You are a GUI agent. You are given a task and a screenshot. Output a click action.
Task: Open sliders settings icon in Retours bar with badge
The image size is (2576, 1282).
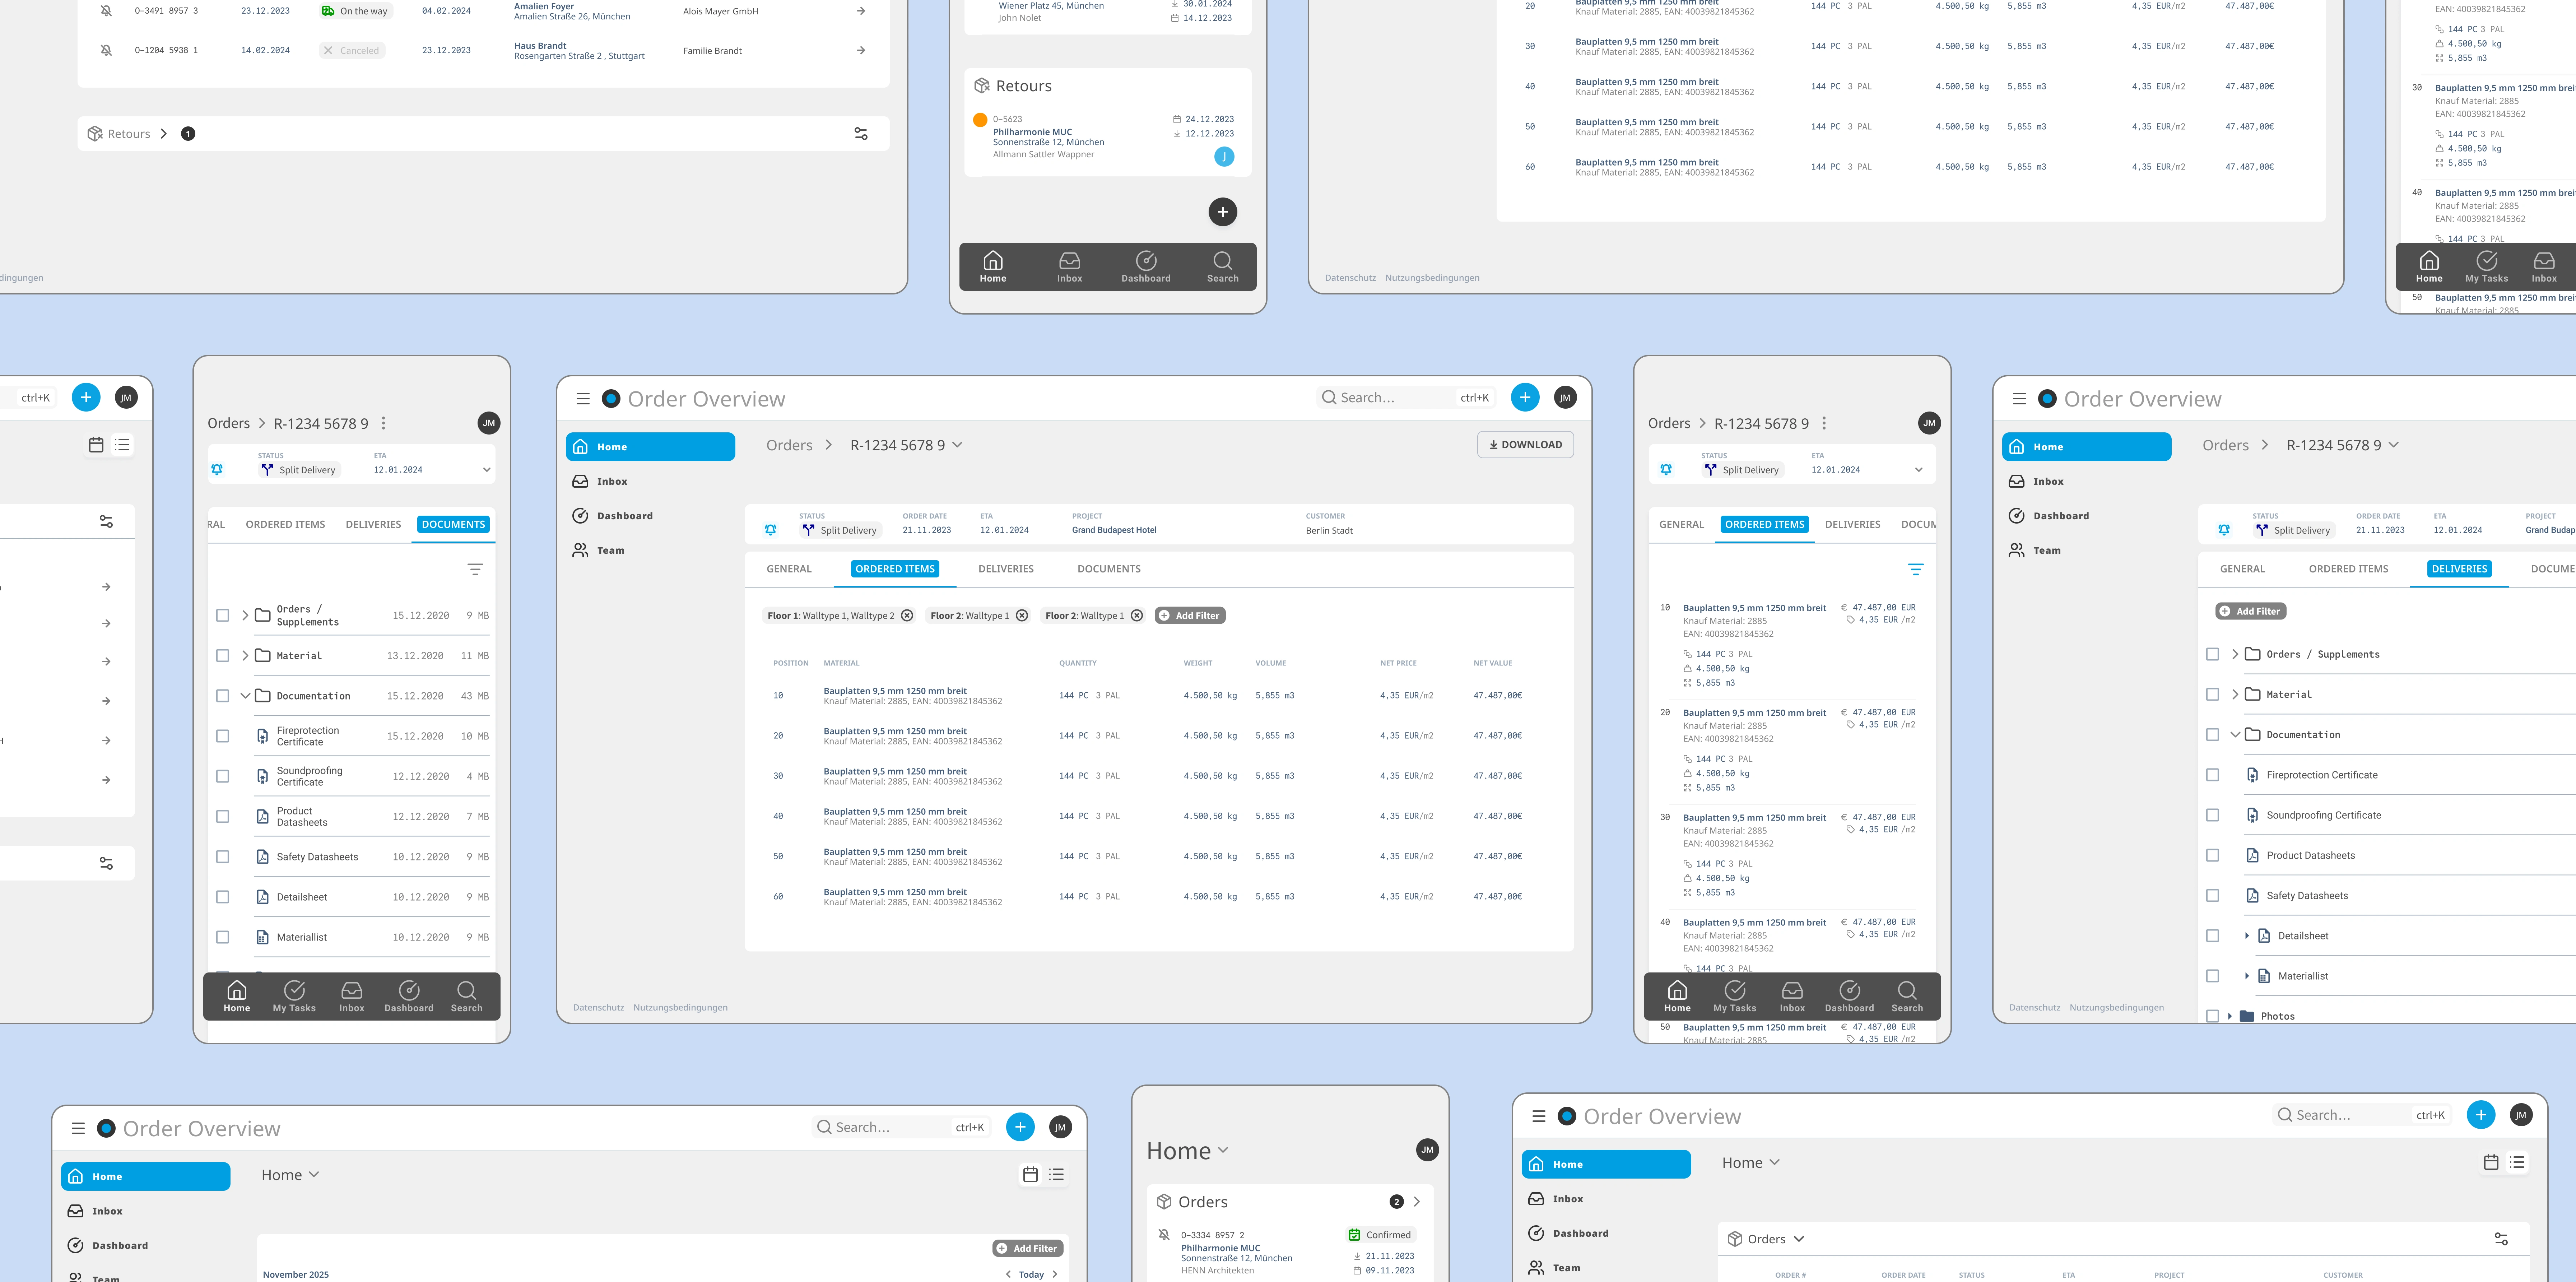point(861,134)
